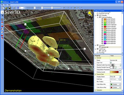This screenshot has width=124, height=95.
Task: Click the first animation playback button
Action: tap(64, 8)
